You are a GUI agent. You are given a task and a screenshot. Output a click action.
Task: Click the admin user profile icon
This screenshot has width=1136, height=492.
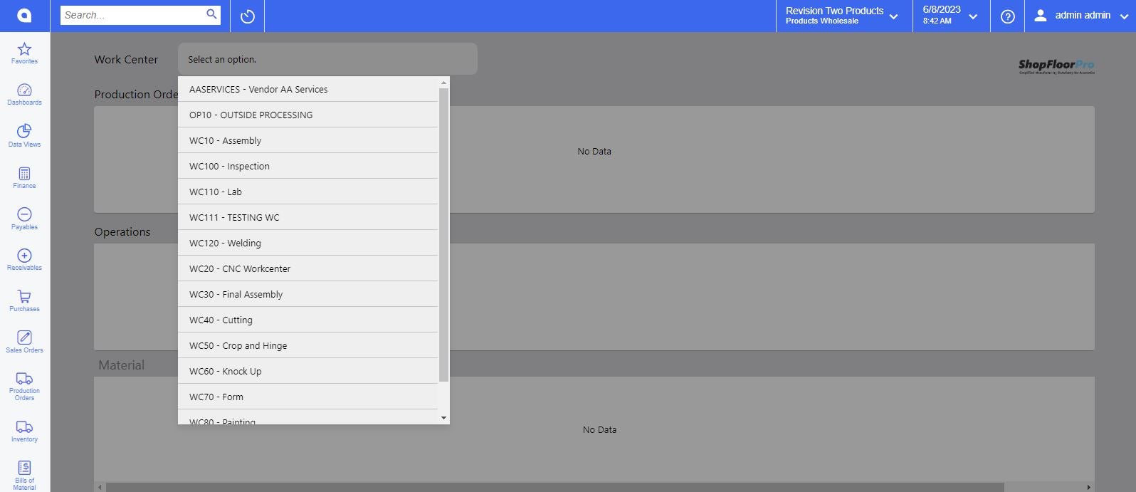point(1041,16)
